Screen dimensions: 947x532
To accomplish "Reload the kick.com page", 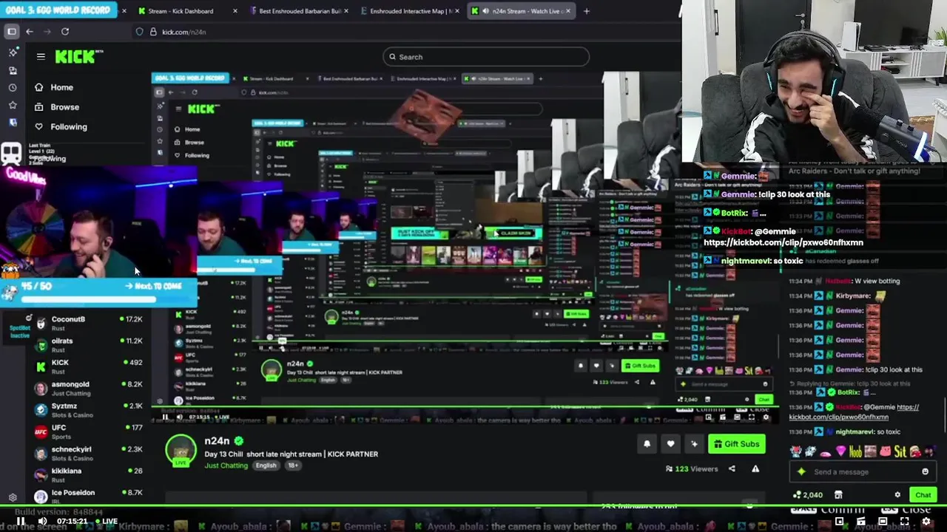I will (x=65, y=32).
